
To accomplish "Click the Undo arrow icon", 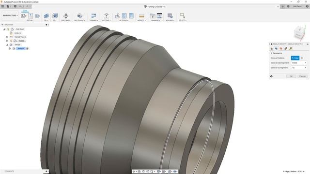I will [x=20, y=6].
